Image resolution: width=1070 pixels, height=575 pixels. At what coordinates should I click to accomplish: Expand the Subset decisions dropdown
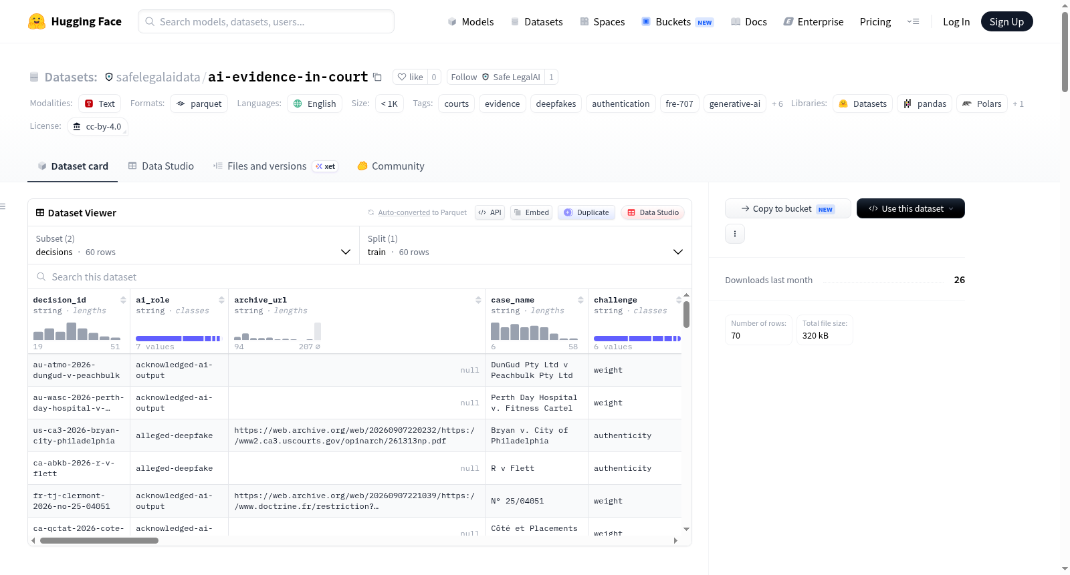click(x=193, y=245)
